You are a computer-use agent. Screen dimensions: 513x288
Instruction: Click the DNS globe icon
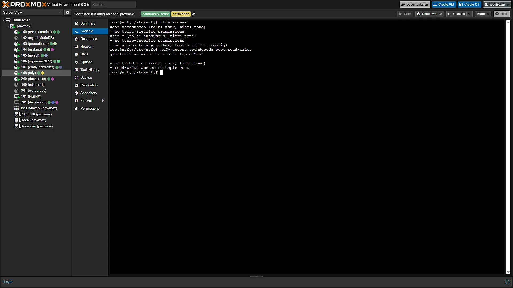pyautogui.click(x=76, y=54)
